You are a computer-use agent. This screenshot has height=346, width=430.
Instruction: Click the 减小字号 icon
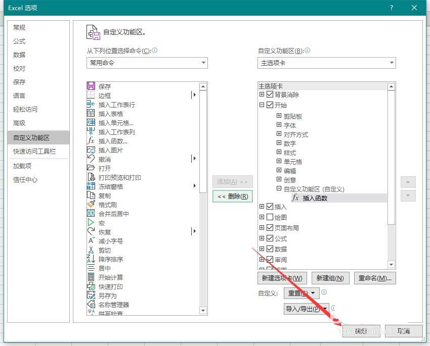pos(91,240)
